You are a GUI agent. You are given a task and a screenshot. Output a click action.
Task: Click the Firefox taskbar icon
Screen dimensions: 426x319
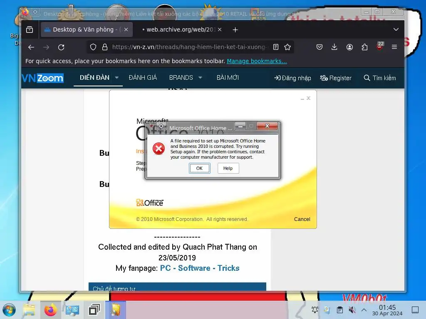[50, 310]
